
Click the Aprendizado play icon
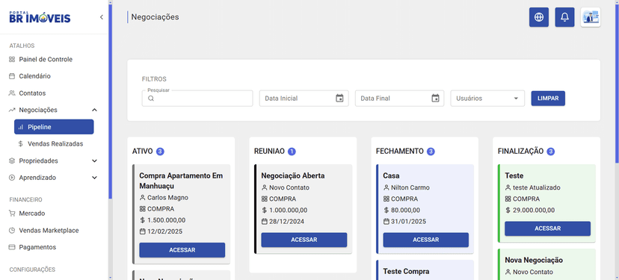pos(12,178)
